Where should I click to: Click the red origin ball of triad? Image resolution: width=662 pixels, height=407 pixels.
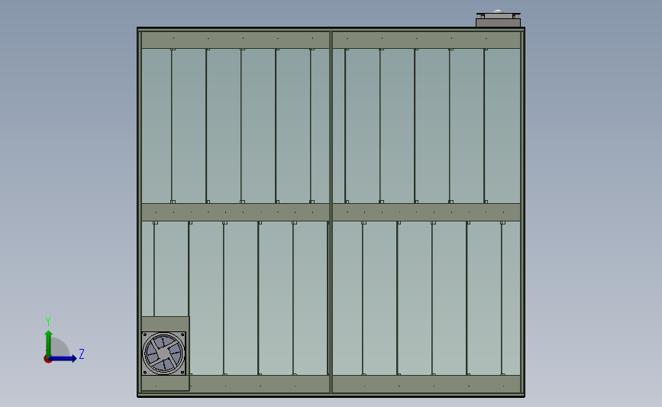coord(47,360)
